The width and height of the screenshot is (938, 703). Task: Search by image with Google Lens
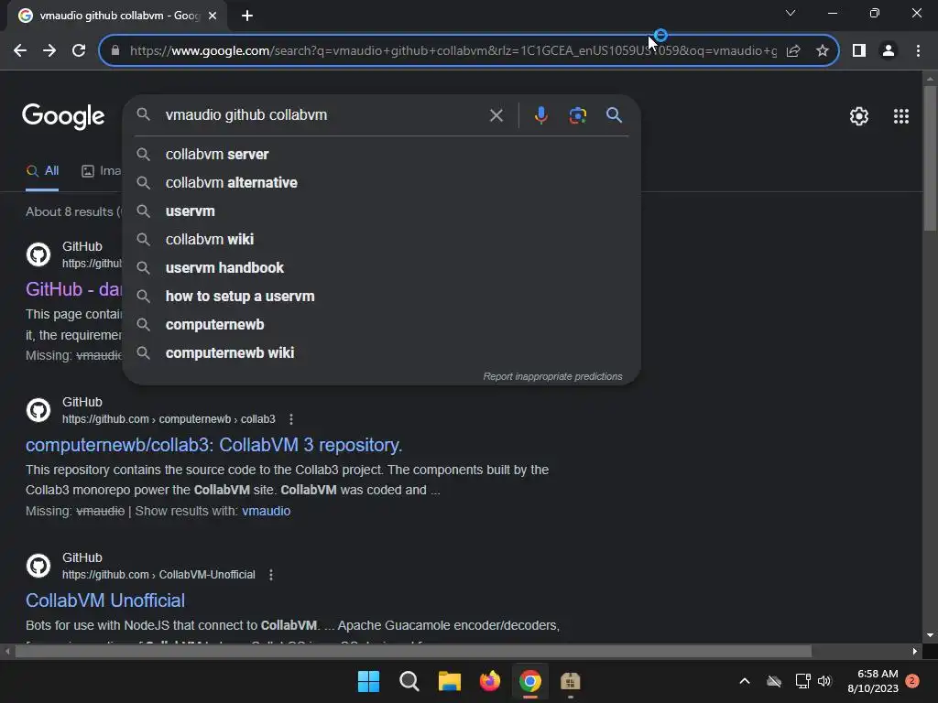pos(577,114)
